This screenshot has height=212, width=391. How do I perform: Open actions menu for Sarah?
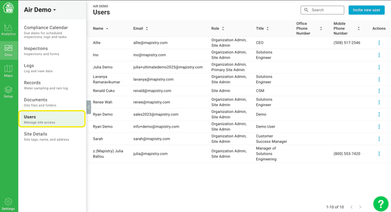[379, 139]
